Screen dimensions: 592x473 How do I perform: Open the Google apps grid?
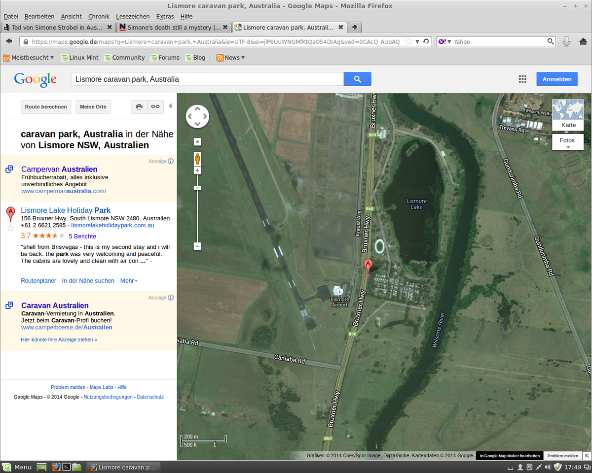click(x=522, y=79)
